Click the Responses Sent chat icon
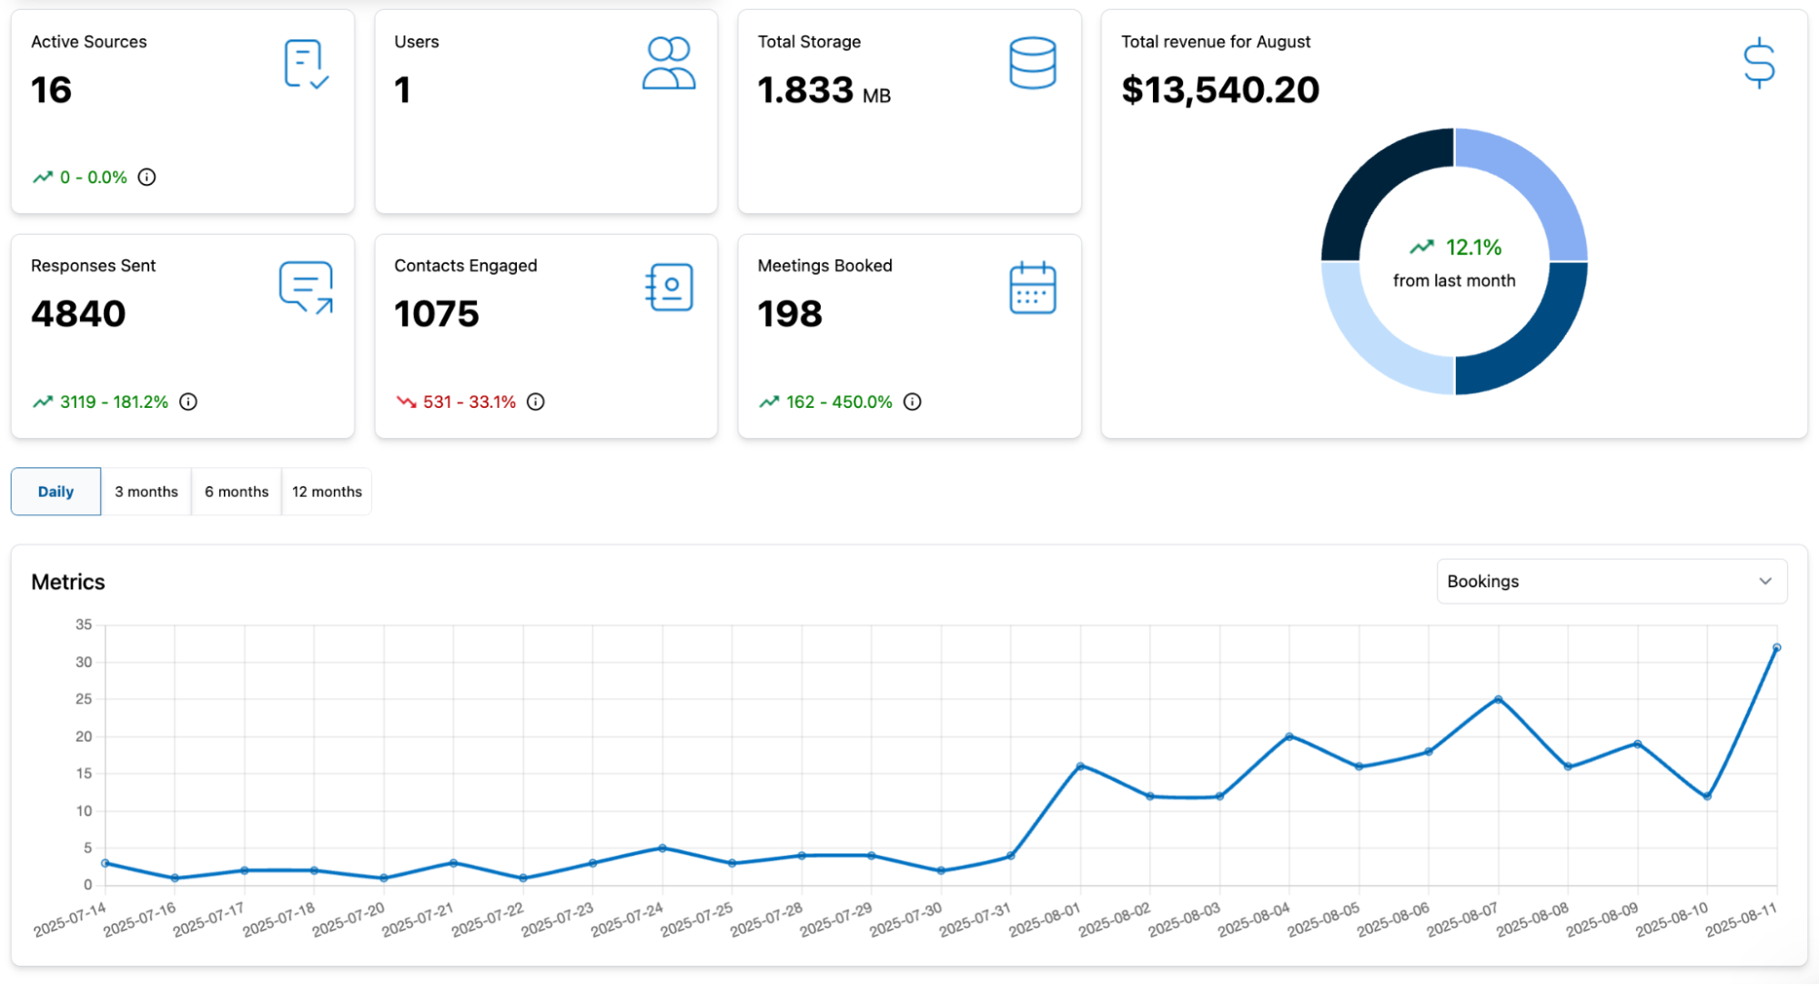The width and height of the screenshot is (1819, 985). tap(306, 288)
